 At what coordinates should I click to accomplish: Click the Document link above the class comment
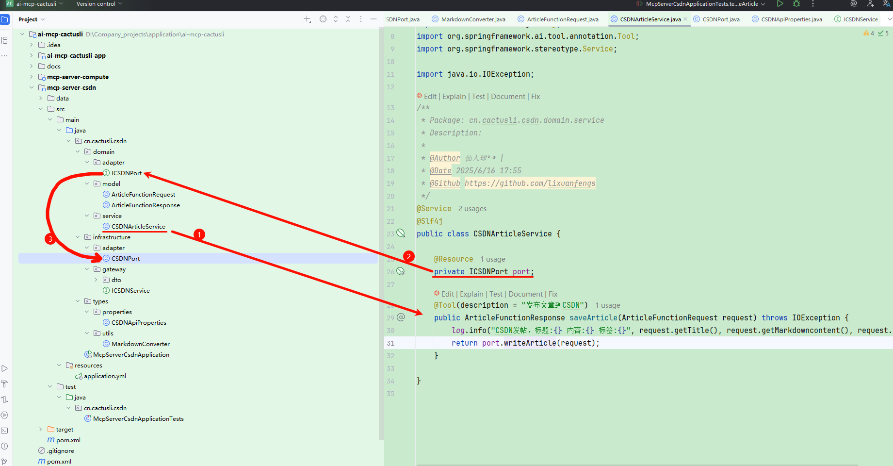508,97
